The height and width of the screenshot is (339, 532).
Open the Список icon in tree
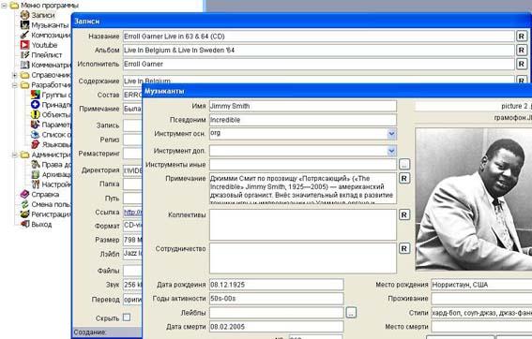[36, 135]
